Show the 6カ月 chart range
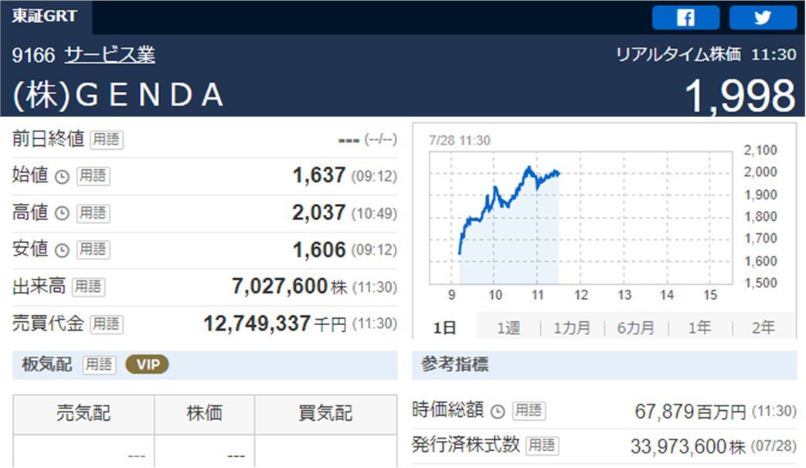Viewport: 806px width, 468px height. point(635,327)
